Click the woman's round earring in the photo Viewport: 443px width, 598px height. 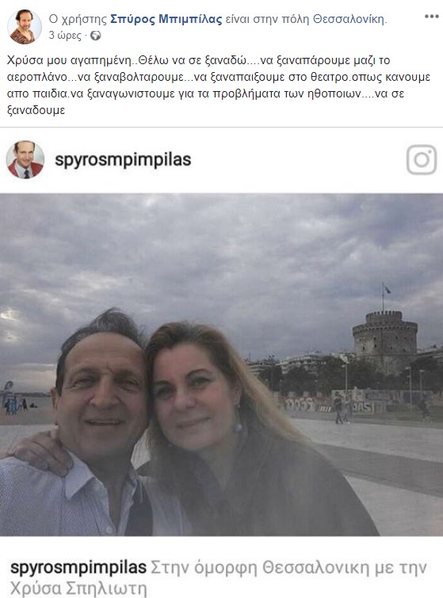[238, 427]
